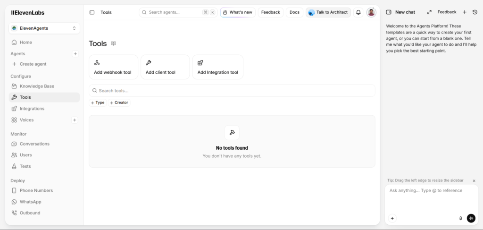Viewport: 483px width, 230px height.
Task: Click Talk to Architect button
Action: [x=328, y=12]
